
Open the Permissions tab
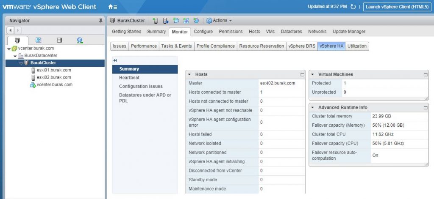pyautogui.click(x=231, y=31)
